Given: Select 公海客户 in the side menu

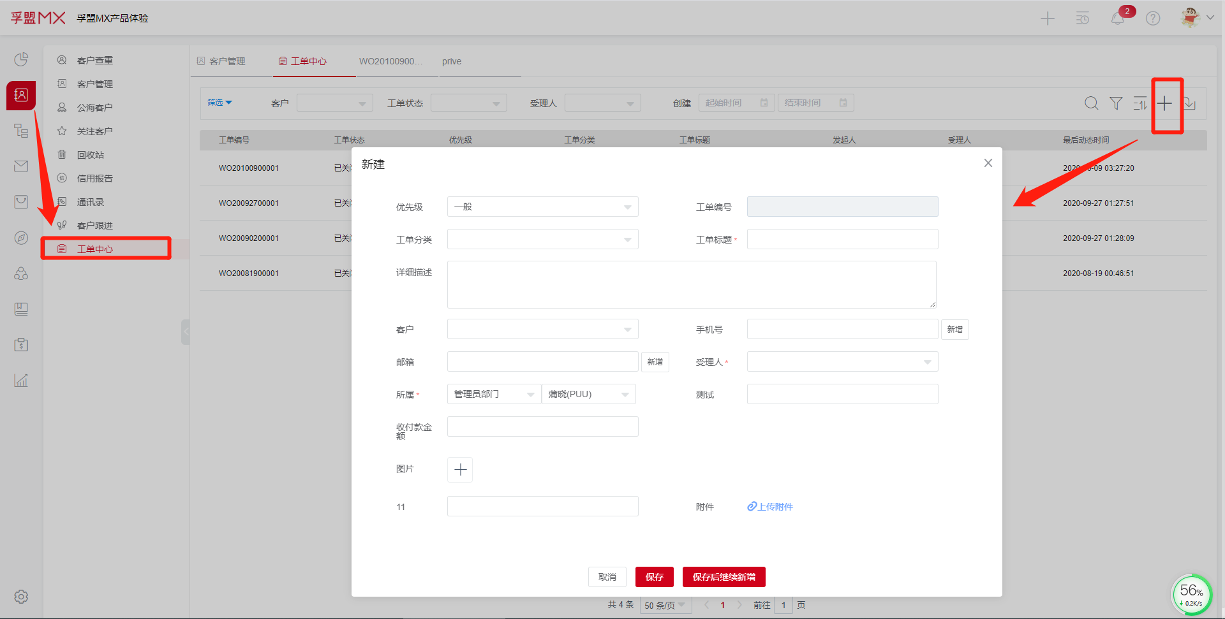Looking at the screenshot, I should [94, 108].
